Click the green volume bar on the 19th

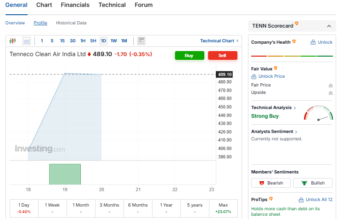tap(65, 174)
